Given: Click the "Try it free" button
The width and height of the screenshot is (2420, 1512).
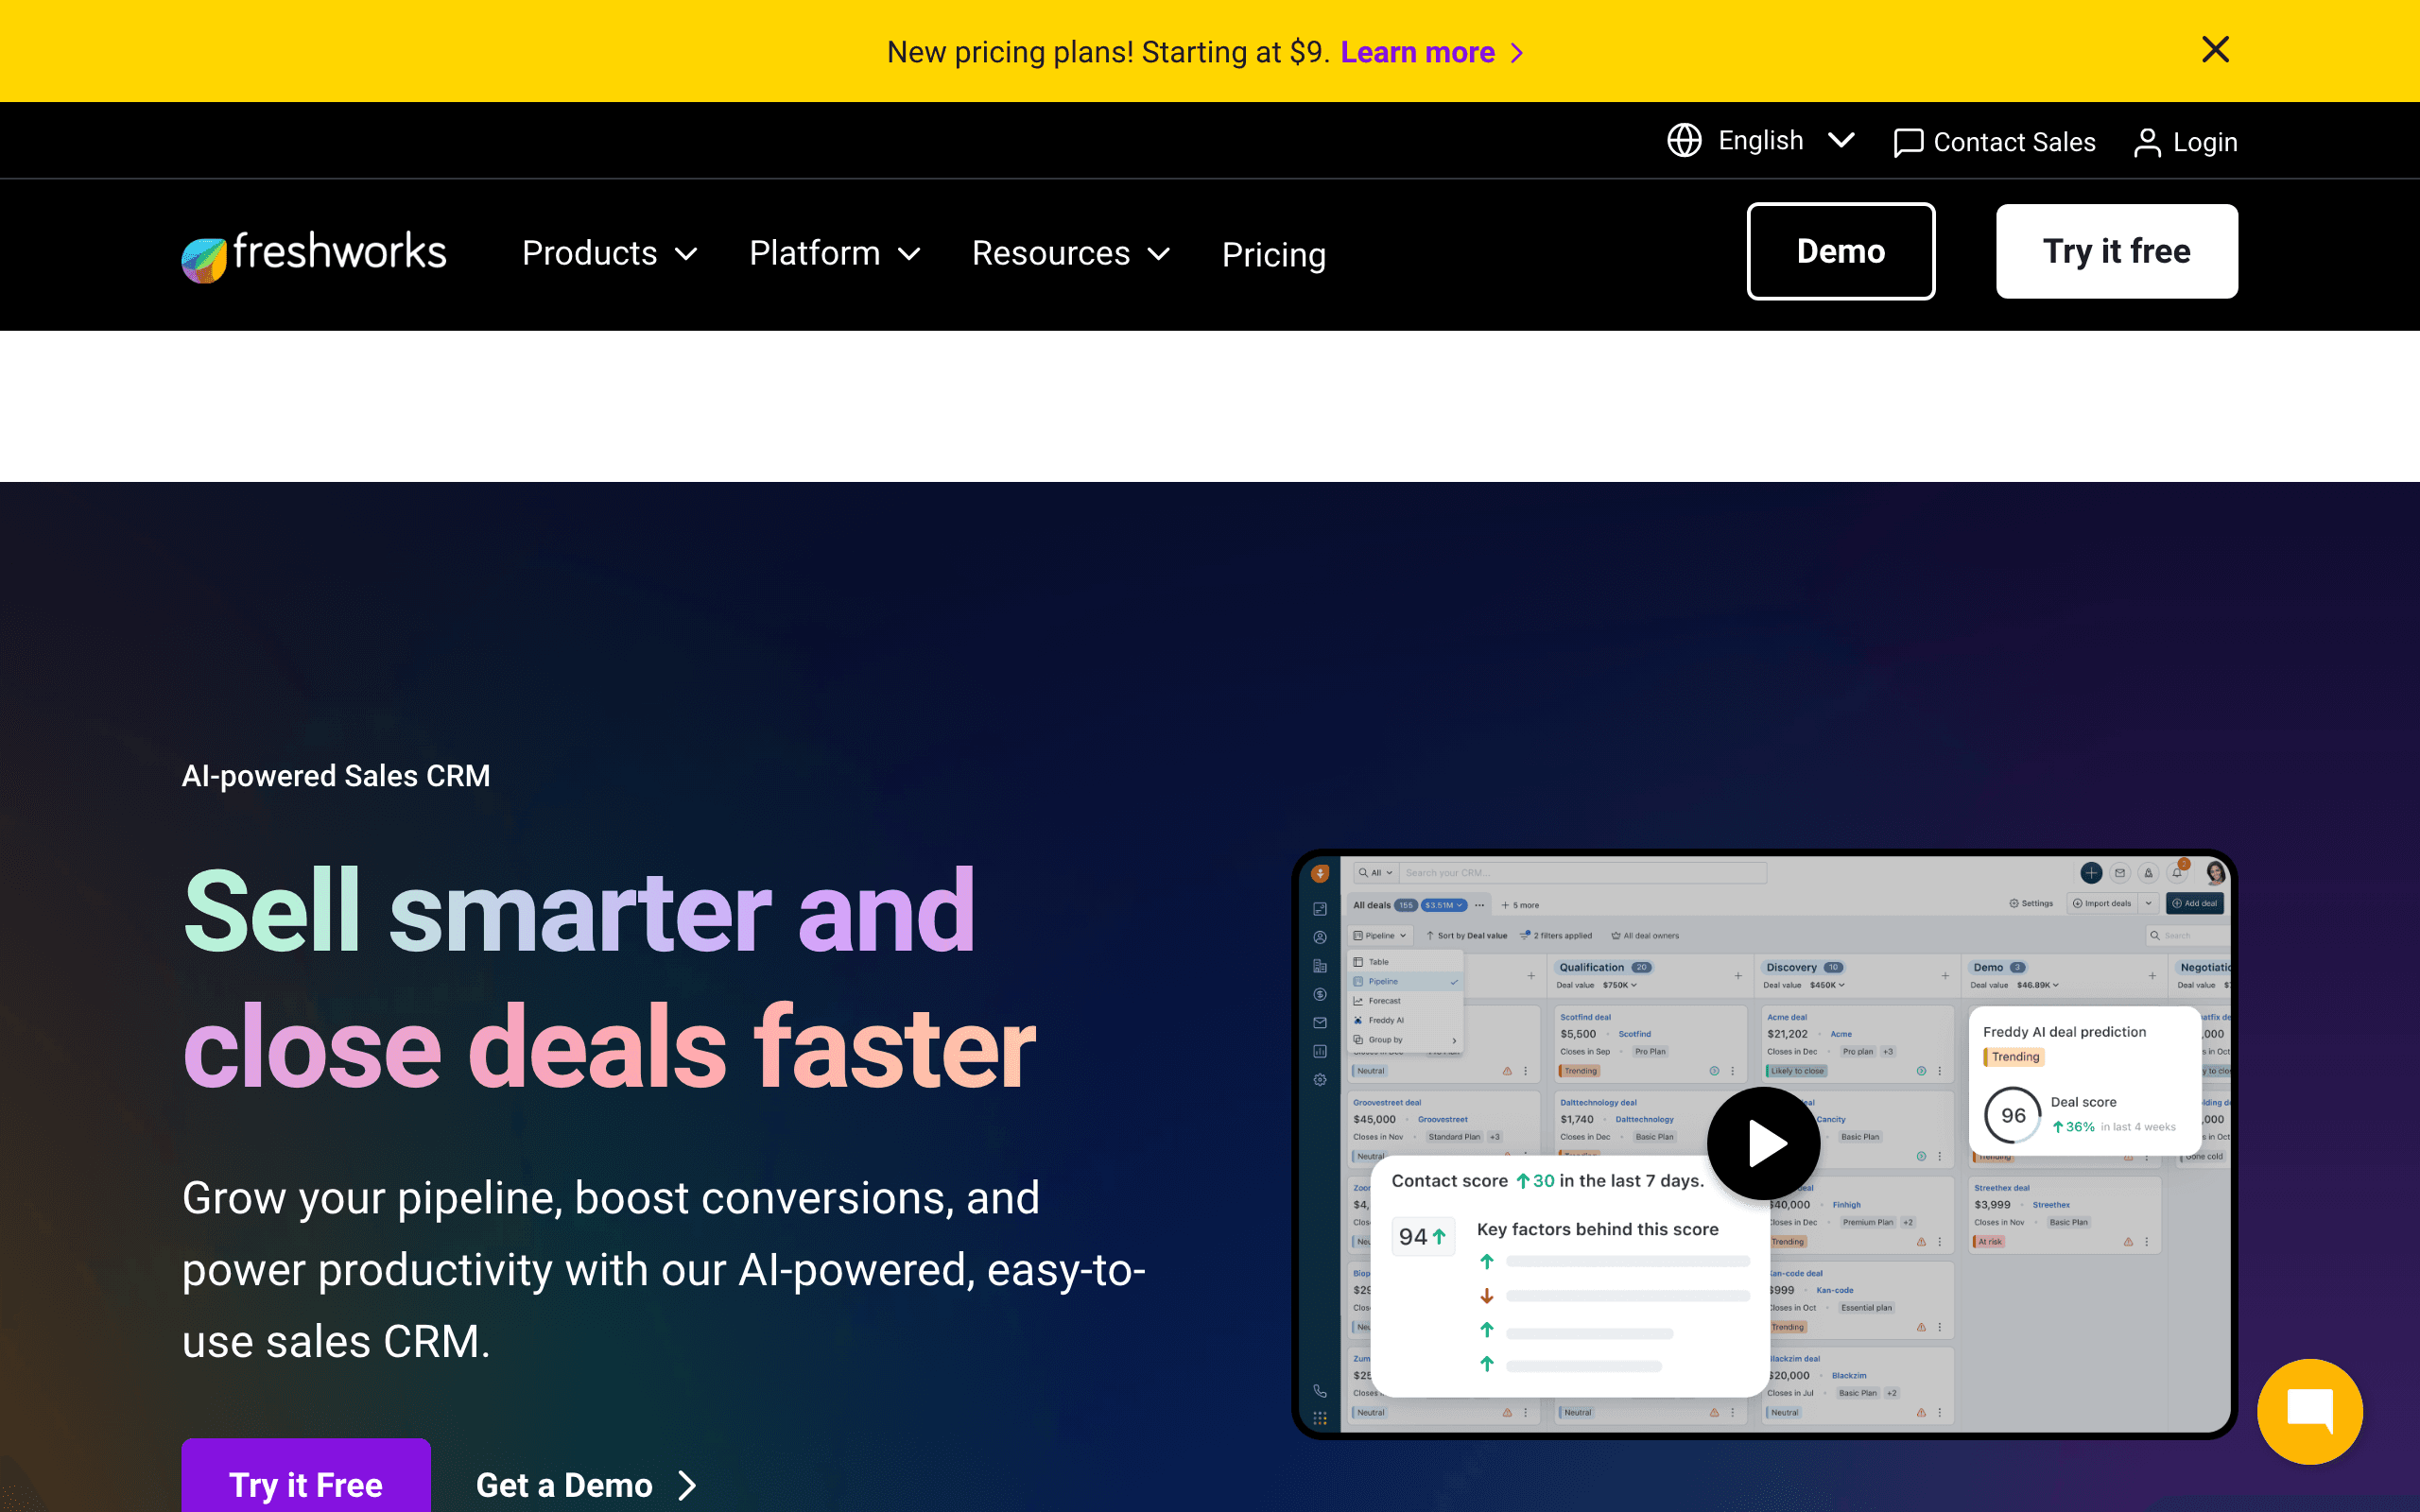Looking at the screenshot, I should click(x=2116, y=251).
